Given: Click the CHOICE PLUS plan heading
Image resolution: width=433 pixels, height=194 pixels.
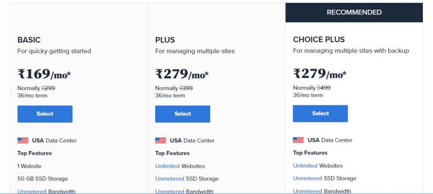Looking at the screenshot, I should pyautogui.click(x=319, y=40).
